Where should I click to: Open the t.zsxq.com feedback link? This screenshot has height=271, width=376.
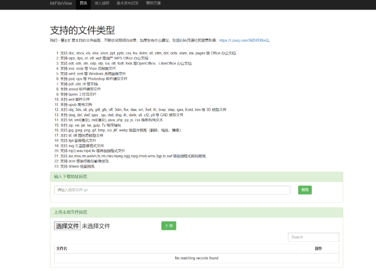pos(244,41)
